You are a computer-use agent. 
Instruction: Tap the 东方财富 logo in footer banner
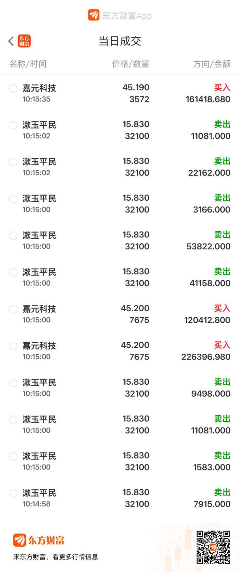pyautogui.click(x=38, y=540)
